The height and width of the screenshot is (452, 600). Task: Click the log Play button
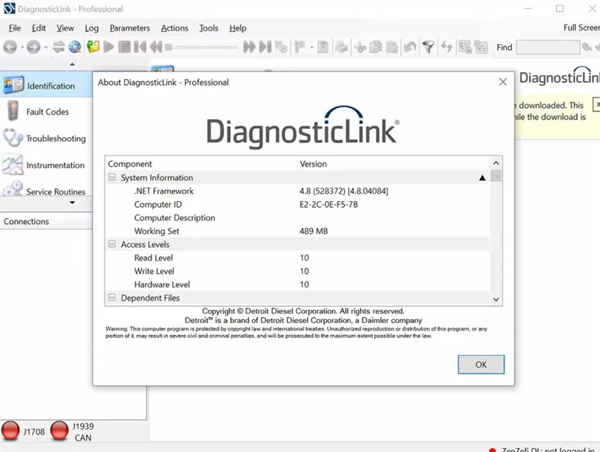[109, 47]
